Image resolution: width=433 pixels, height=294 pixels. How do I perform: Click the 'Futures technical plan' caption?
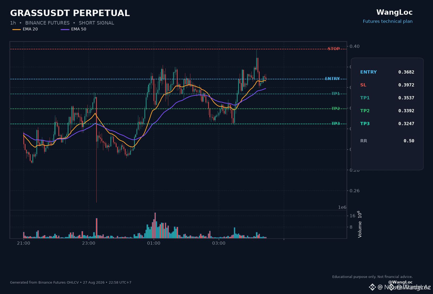click(388, 21)
